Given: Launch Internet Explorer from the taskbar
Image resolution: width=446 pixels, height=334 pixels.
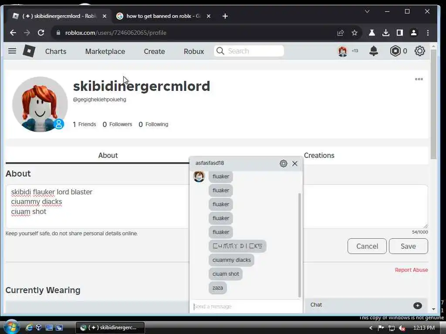Looking at the screenshot, I should pyautogui.click(x=29, y=327).
